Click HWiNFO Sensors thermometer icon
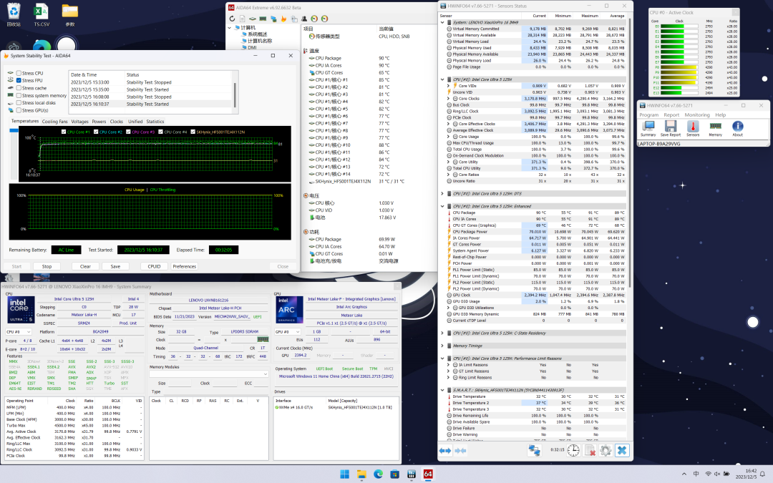The width and height of the screenshot is (773, 483). coord(693,128)
